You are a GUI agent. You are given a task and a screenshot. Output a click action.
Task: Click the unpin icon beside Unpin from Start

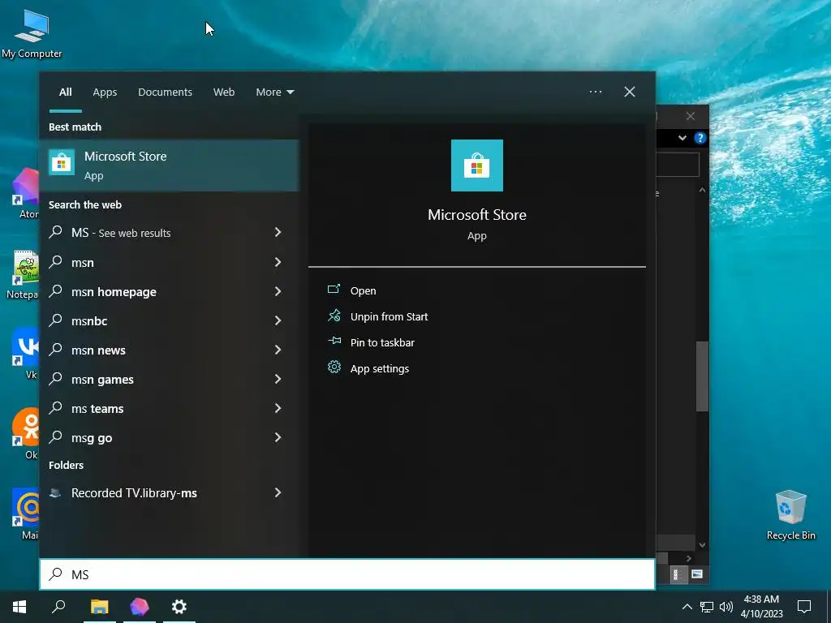(x=334, y=316)
